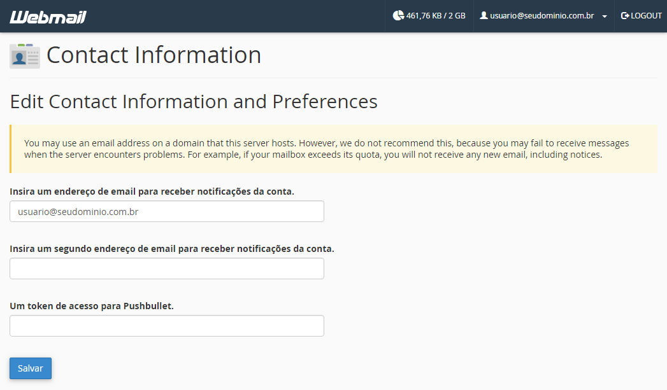Expand the user account dropdown caret

pyautogui.click(x=605, y=17)
